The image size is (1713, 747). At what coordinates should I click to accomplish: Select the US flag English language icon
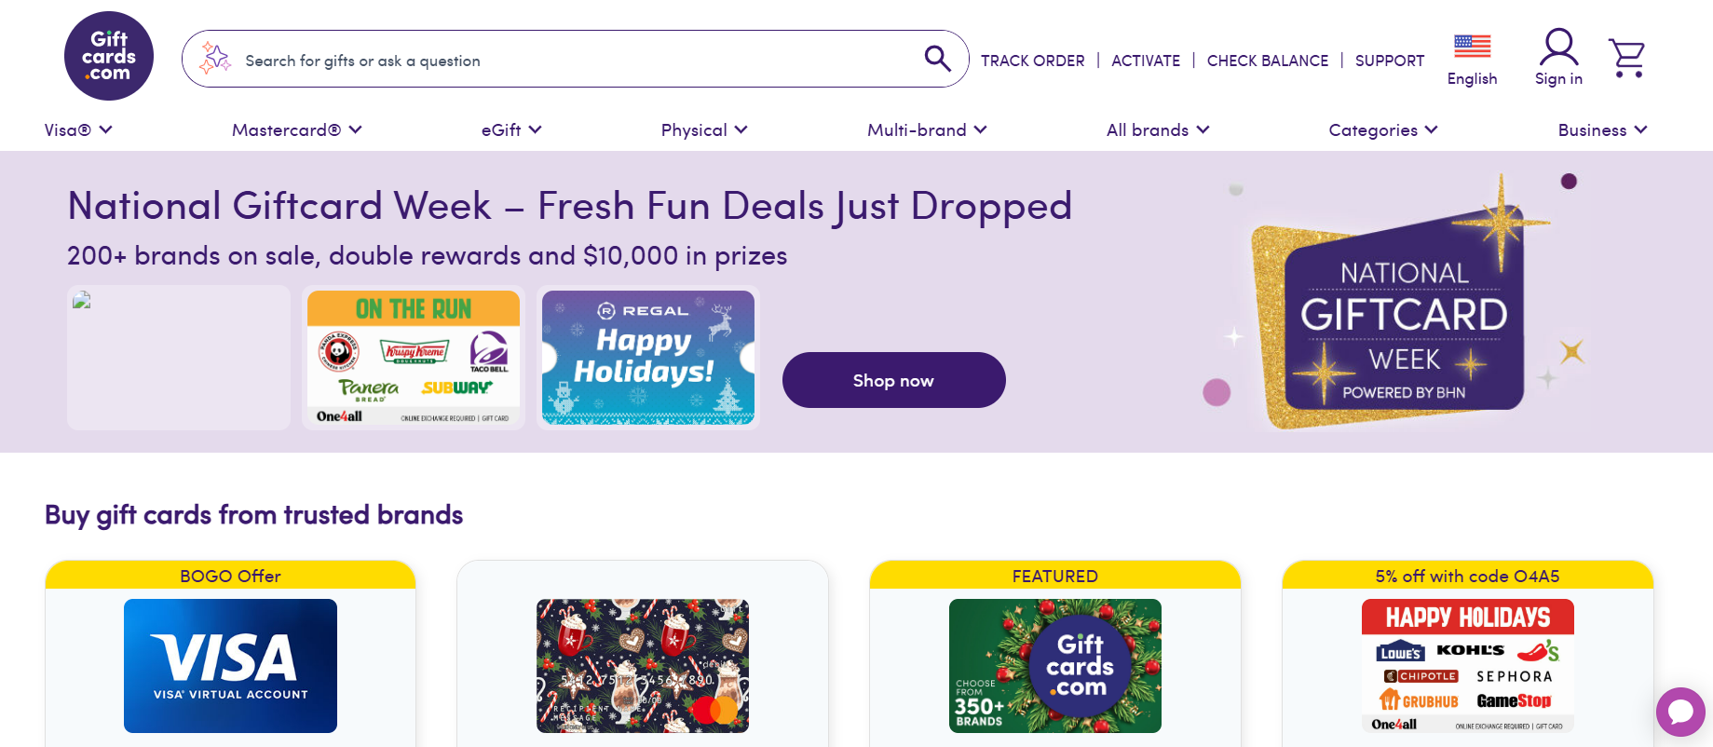tap(1472, 47)
